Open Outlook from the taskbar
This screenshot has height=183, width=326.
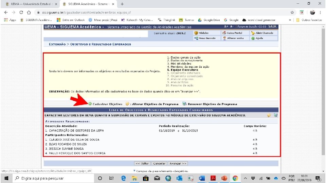click(179, 178)
